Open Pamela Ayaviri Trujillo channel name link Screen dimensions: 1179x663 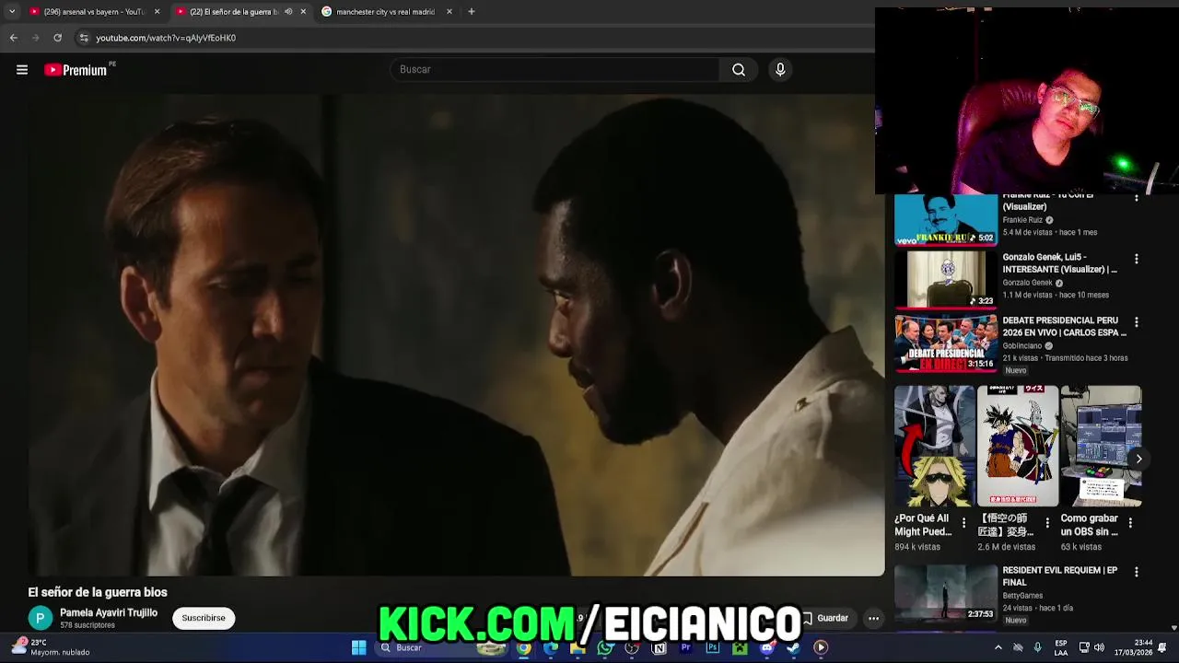pos(109,612)
